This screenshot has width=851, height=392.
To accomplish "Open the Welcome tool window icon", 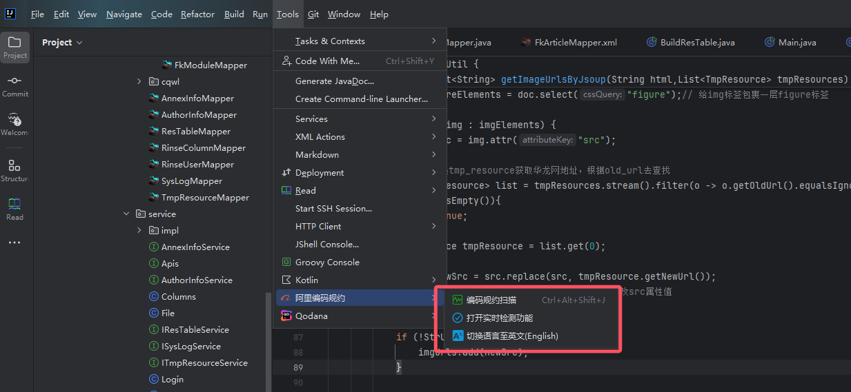I will (14, 124).
